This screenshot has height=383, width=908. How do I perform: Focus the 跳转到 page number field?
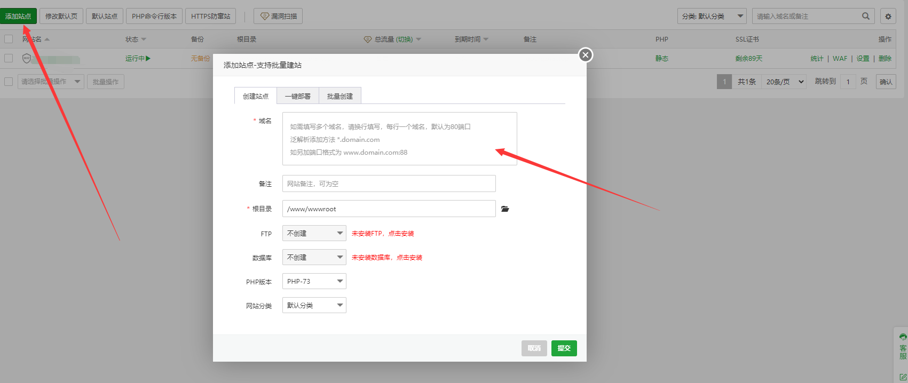coord(848,82)
